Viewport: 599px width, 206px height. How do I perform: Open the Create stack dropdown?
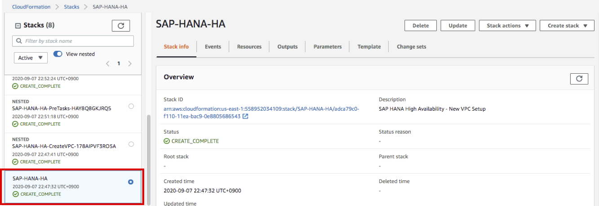tap(567, 26)
